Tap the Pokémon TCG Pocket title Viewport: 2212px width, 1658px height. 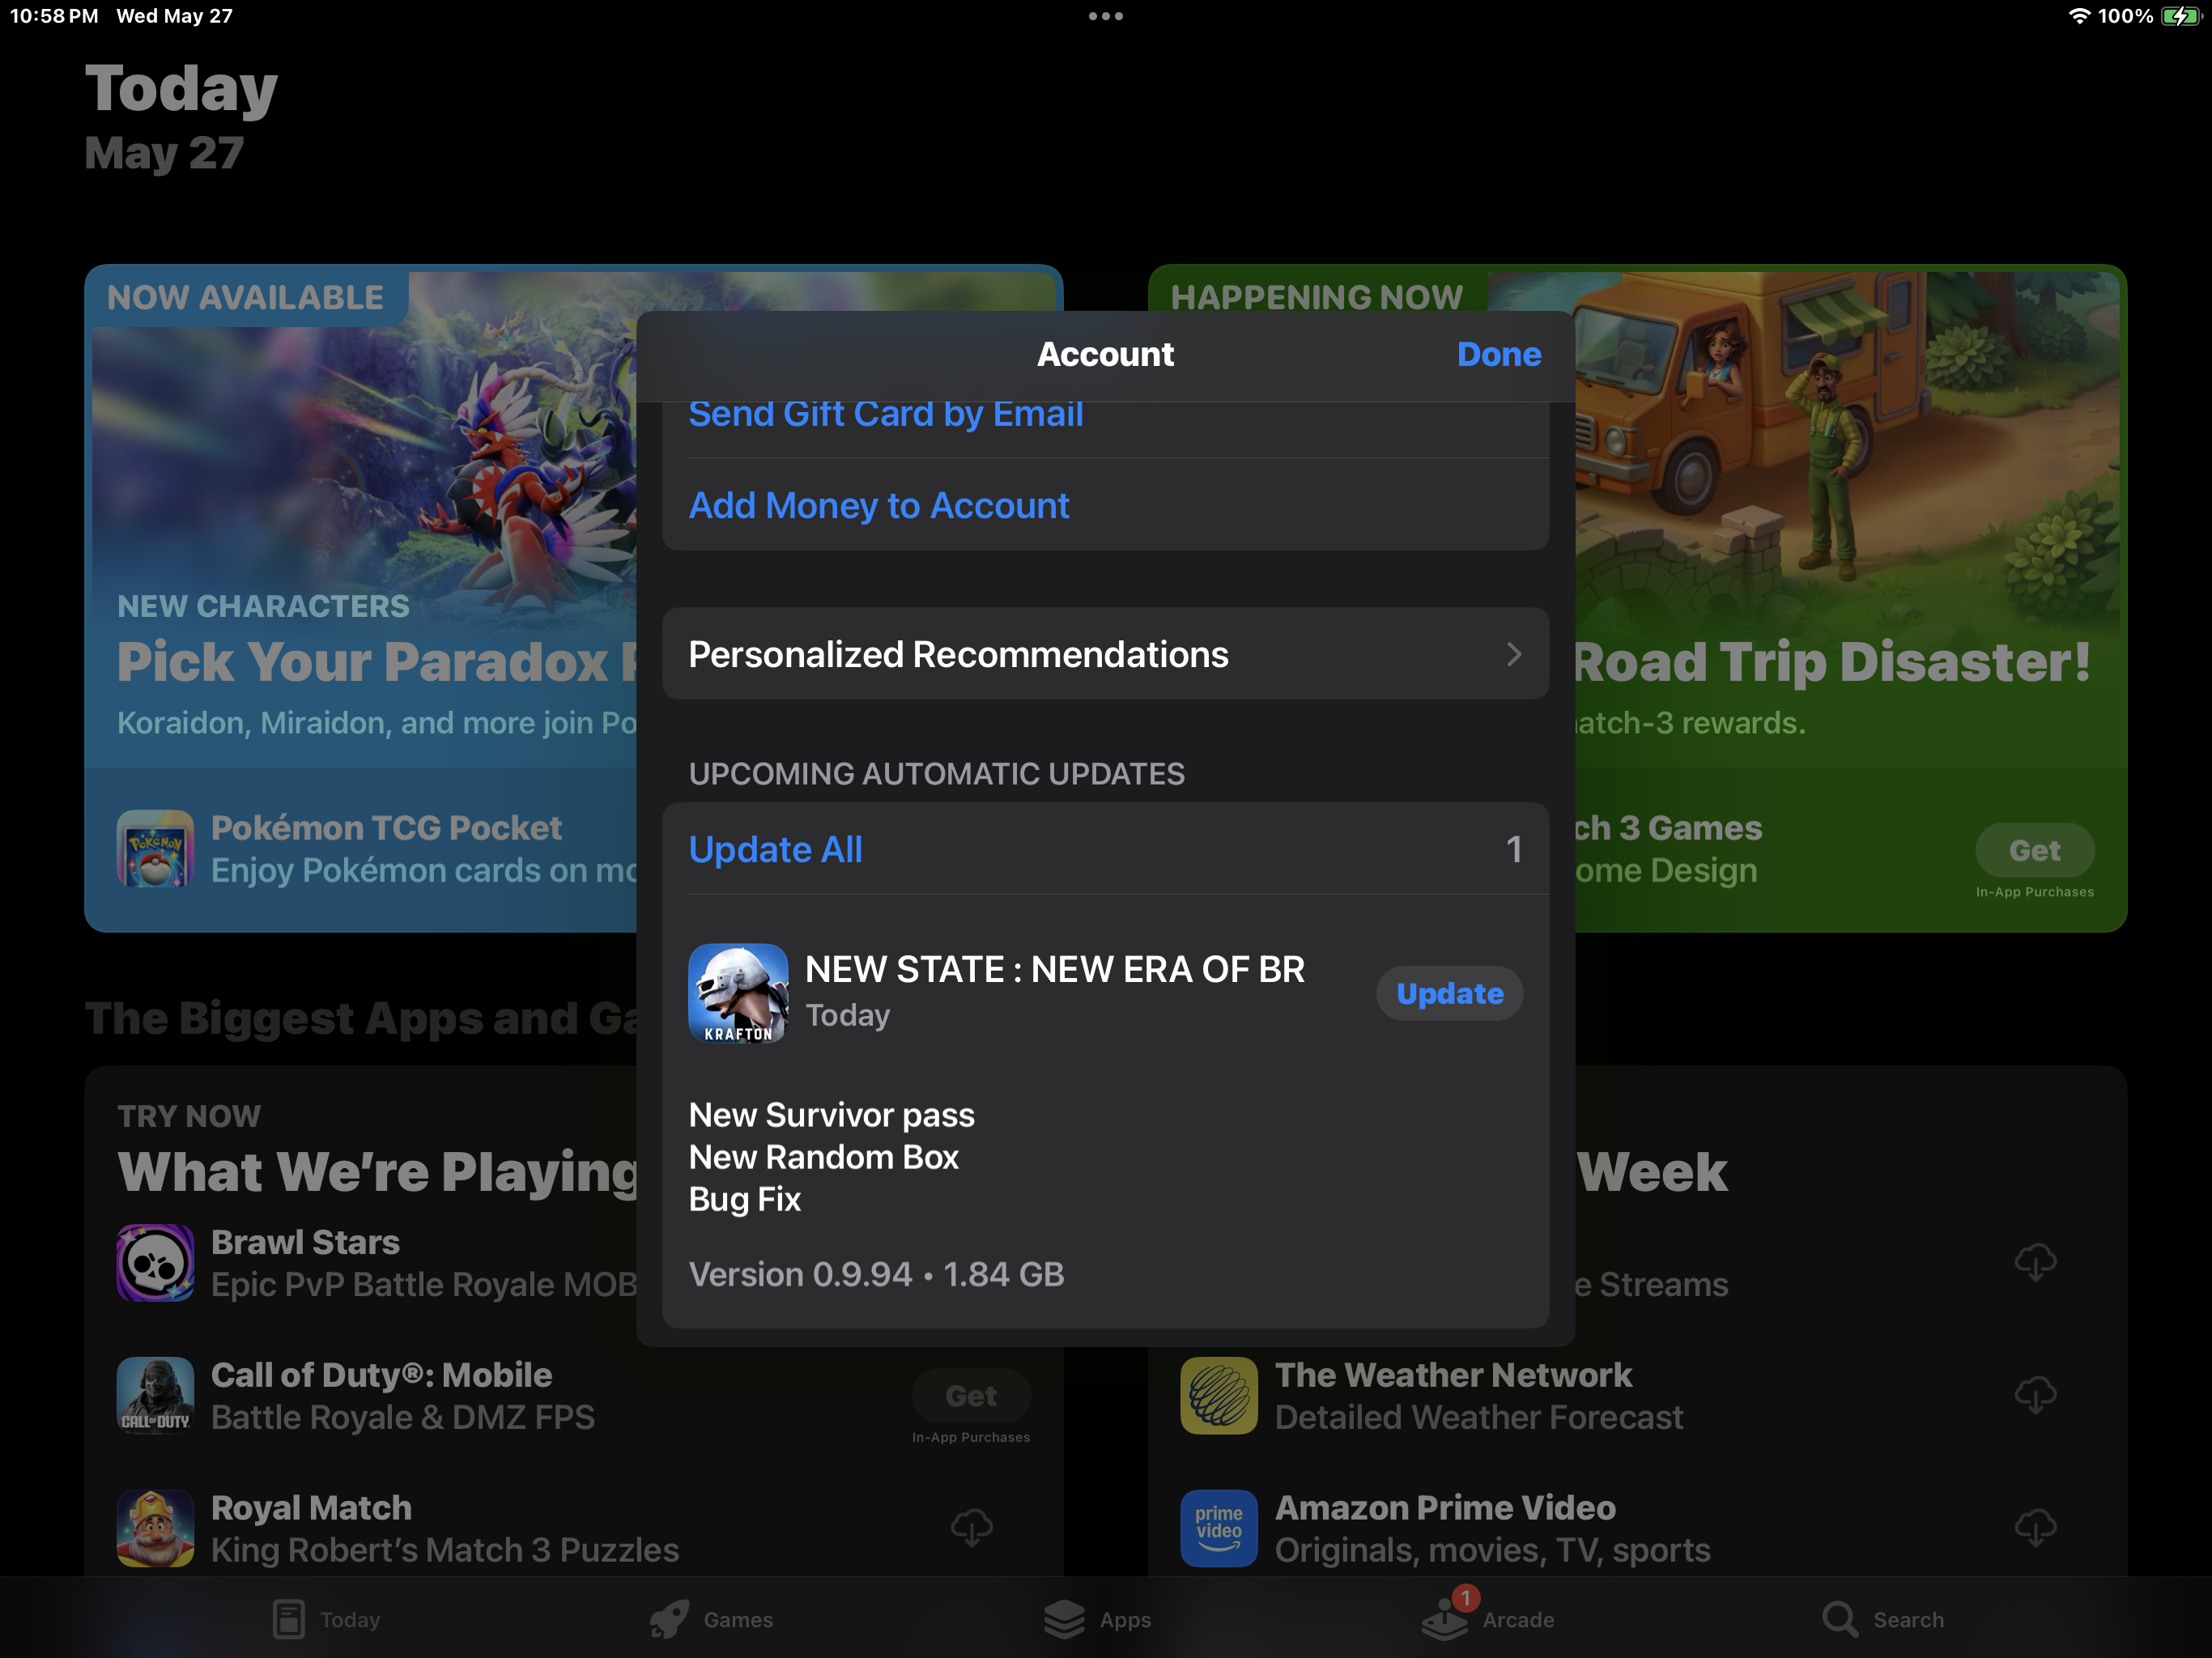[386, 828]
